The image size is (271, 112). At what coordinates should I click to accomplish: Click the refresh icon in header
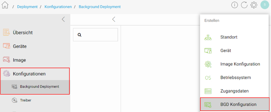tap(244, 5)
